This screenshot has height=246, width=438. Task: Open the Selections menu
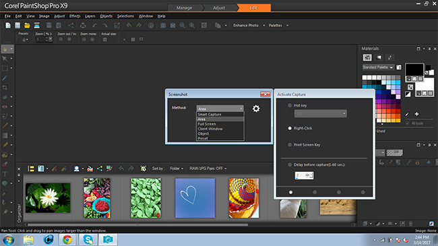pos(125,16)
